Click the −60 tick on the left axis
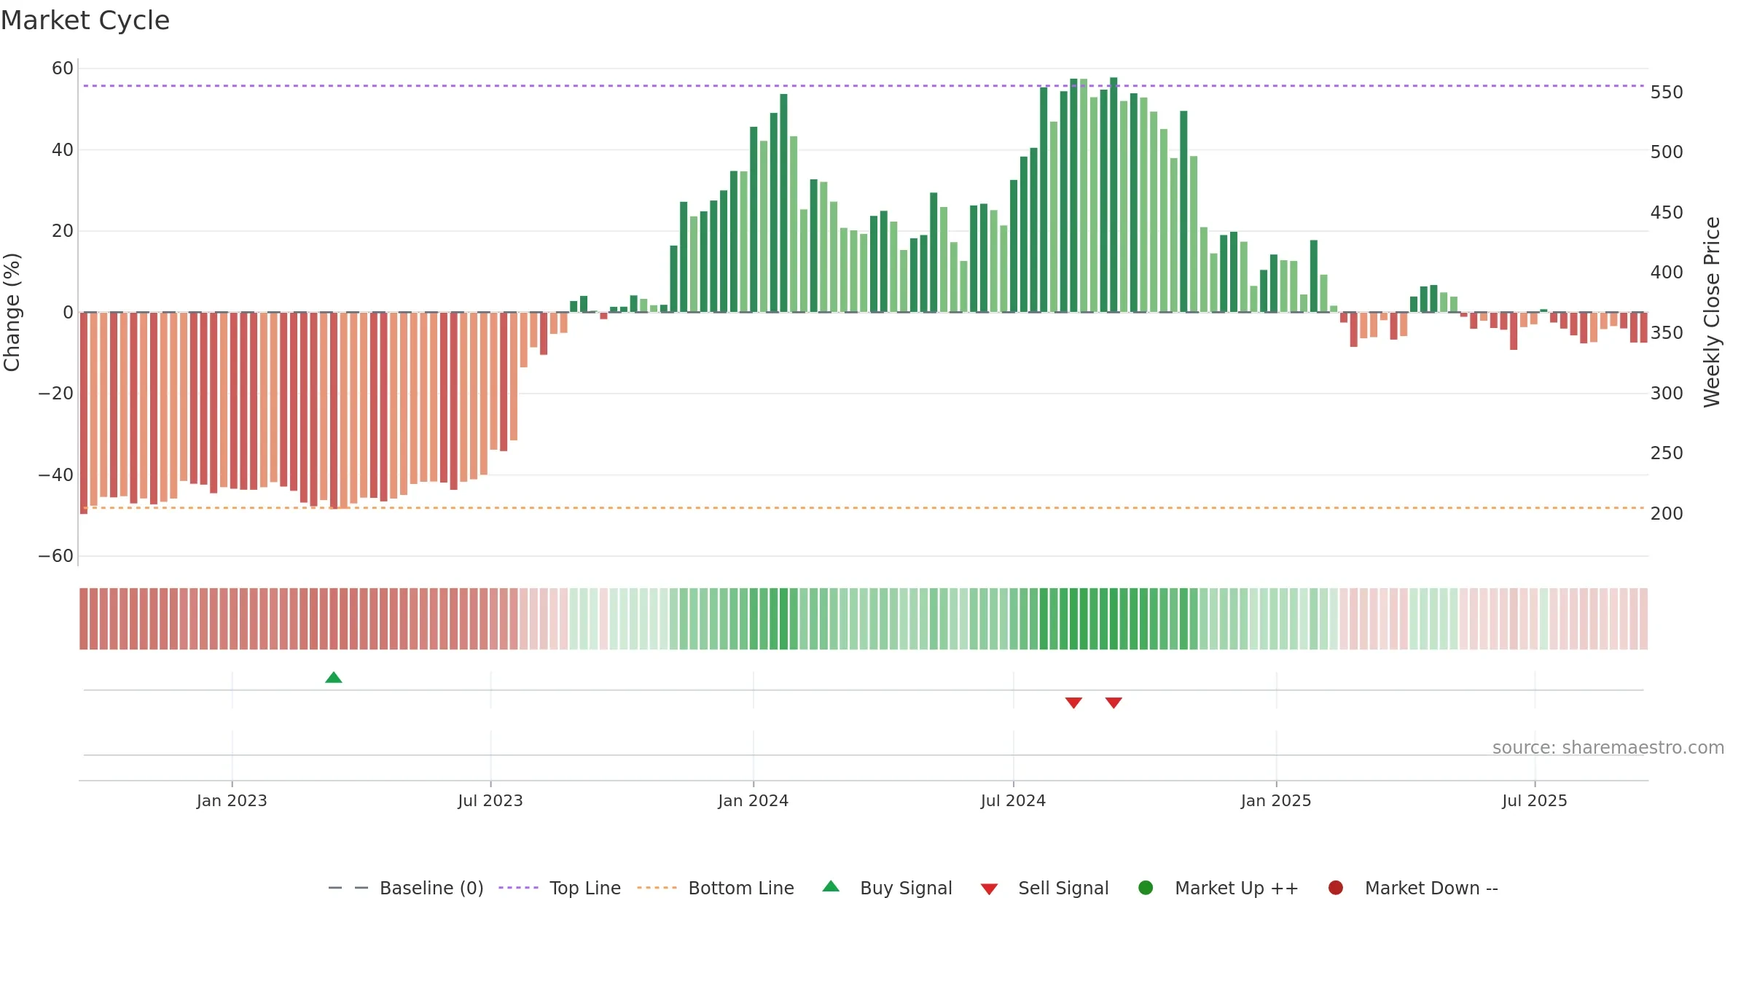 click(56, 556)
